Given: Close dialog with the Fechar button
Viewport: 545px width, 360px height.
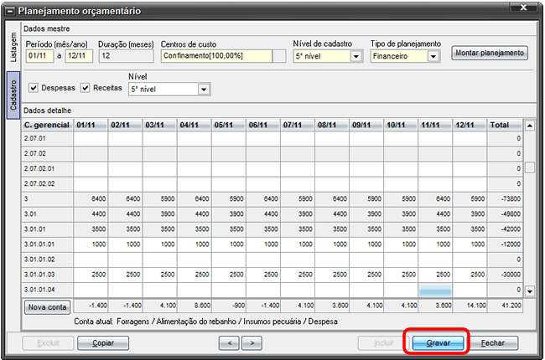Looking at the screenshot, I should pos(492,343).
